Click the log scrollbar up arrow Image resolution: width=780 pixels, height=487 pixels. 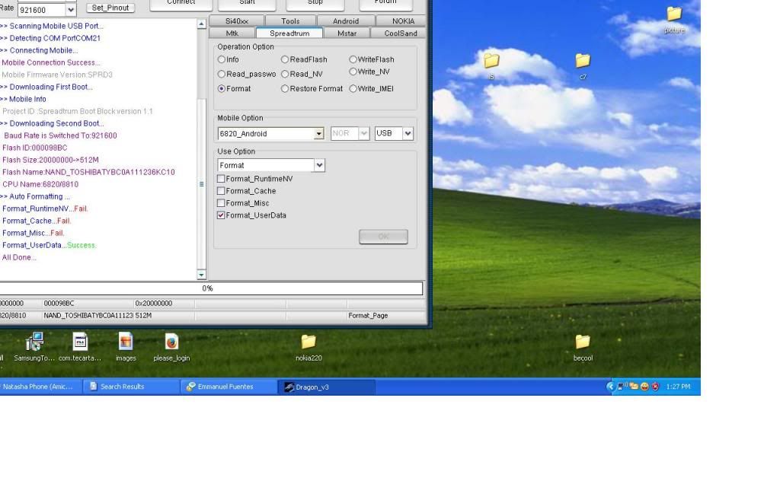(x=201, y=24)
